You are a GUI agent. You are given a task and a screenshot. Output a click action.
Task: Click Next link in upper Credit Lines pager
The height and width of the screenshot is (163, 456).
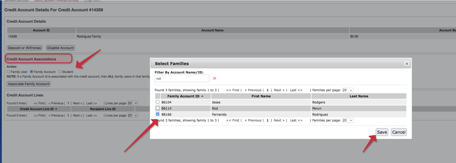[x=78, y=103]
